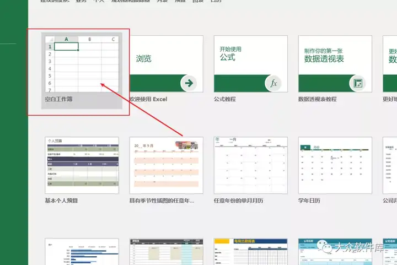Click the 学年日历 caption
Viewport: 397px width, 265px height.
pyautogui.click(x=309, y=201)
